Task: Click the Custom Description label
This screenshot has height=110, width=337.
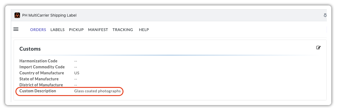Action: [x=38, y=91]
